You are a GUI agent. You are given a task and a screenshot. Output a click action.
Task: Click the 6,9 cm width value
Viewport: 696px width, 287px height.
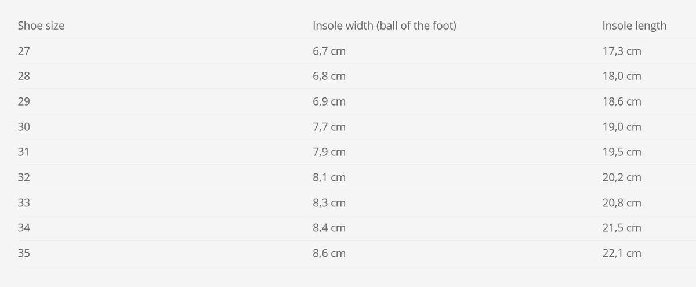tap(329, 101)
